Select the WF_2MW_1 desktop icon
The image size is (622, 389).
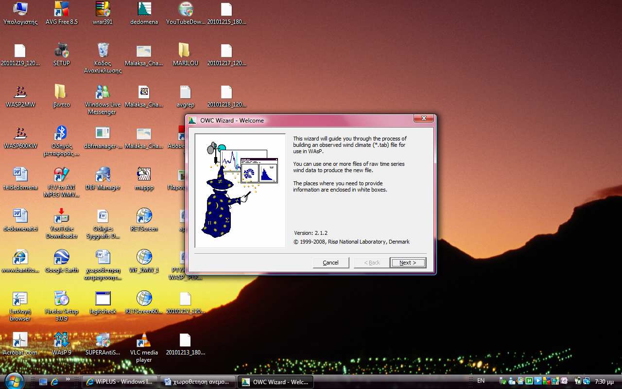(x=144, y=262)
